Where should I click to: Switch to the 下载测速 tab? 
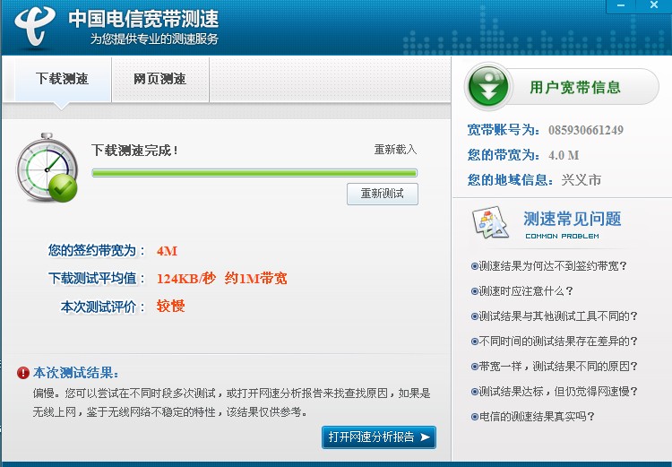(63, 80)
